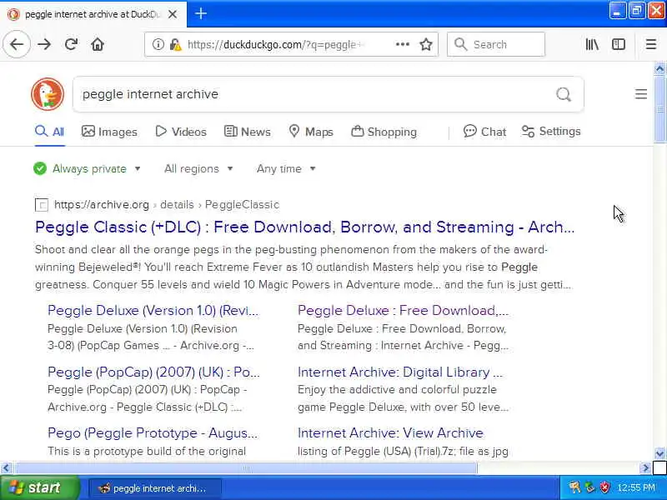Click the vertical scrollbar thumb
Viewport: 667px width, 500px height.
pos(659,109)
